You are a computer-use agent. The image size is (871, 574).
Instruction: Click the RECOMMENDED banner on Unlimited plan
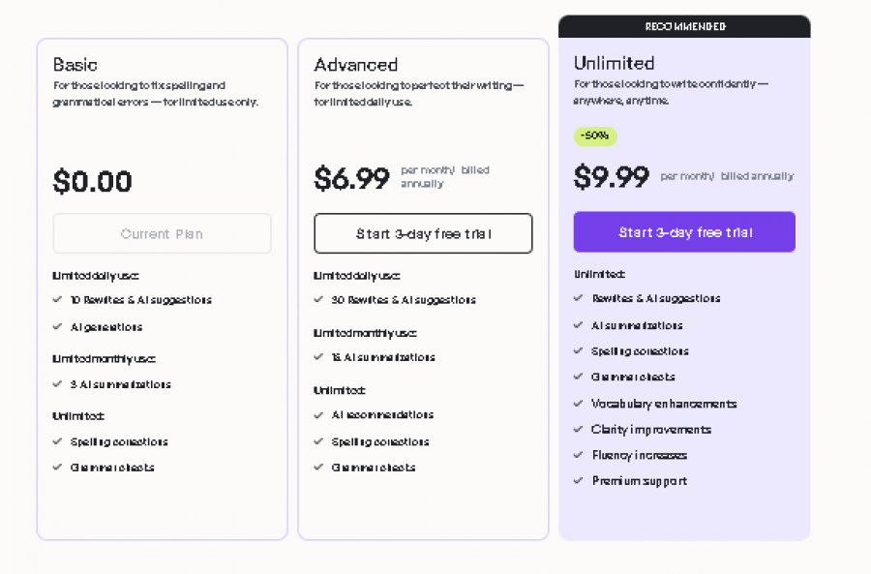pos(684,26)
